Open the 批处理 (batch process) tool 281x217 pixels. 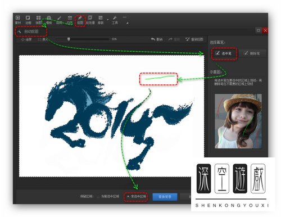coord(90,20)
